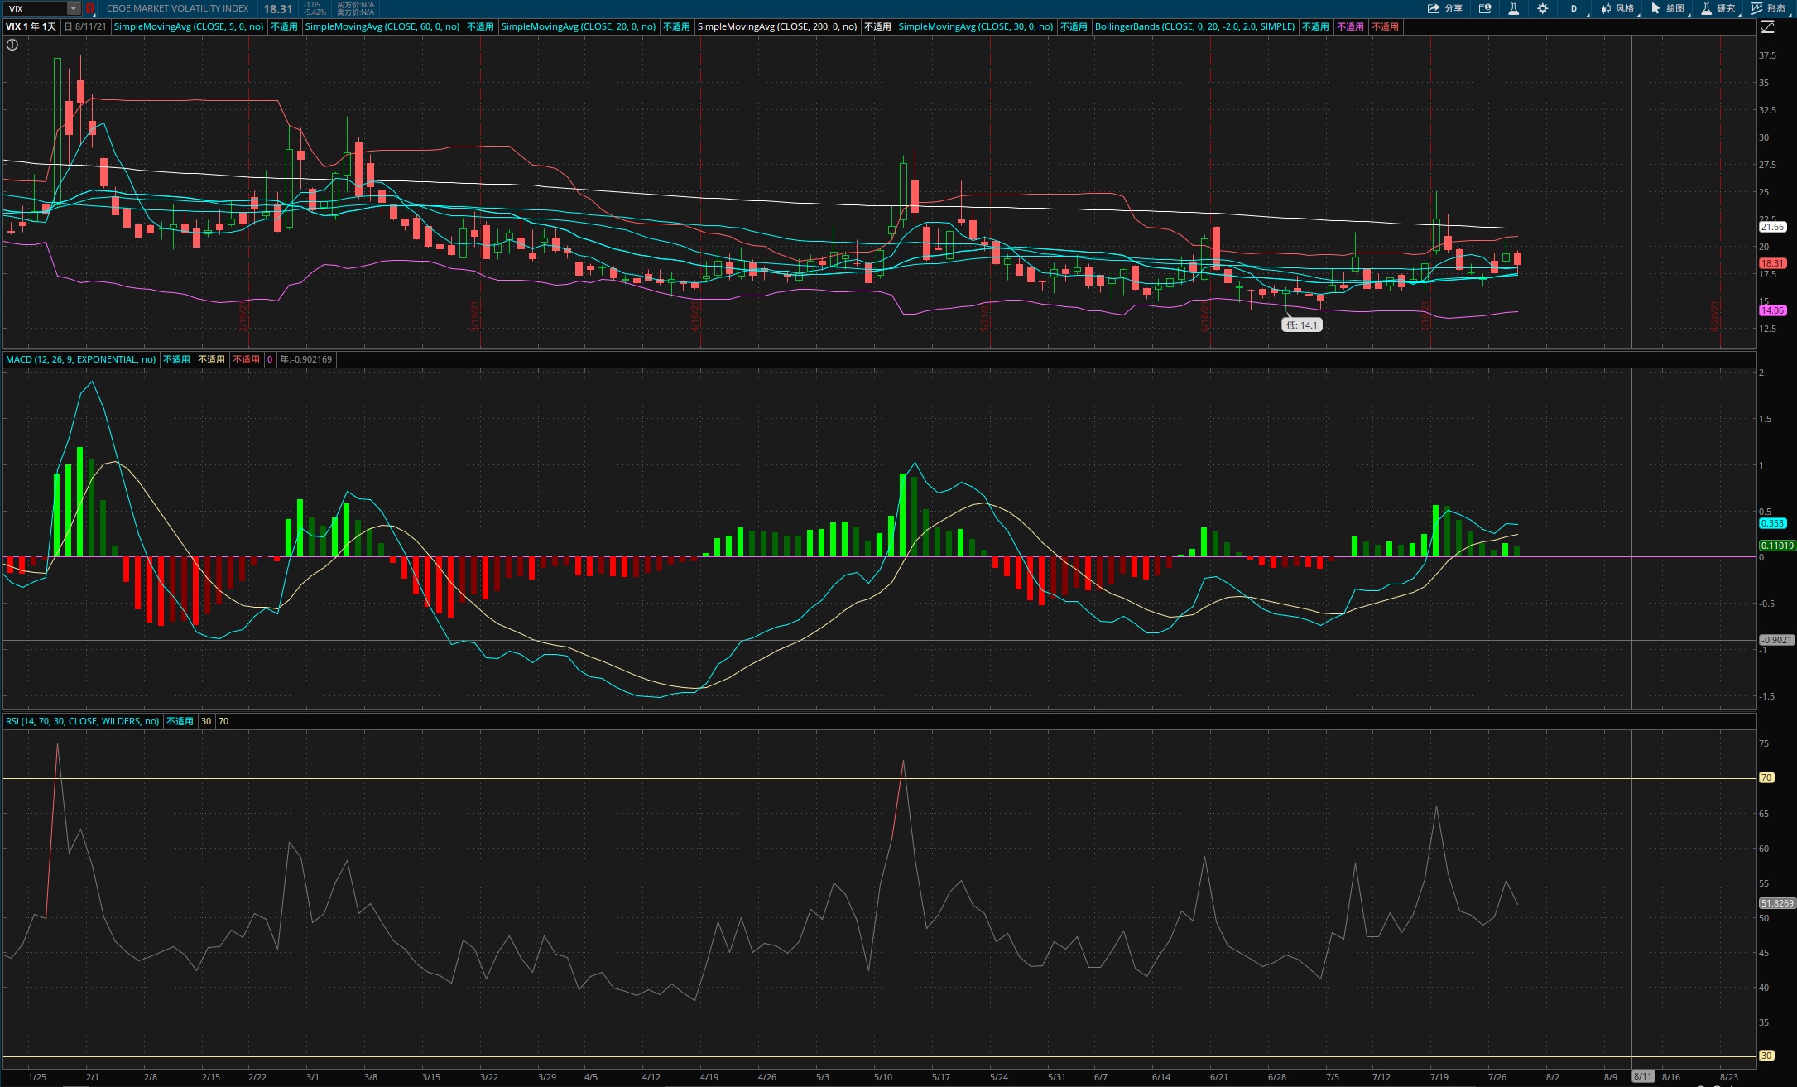Image resolution: width=1797 pixels, height=1087 pixels.
Task: Open the Research (研究) studies menu
Action: 1718,8
